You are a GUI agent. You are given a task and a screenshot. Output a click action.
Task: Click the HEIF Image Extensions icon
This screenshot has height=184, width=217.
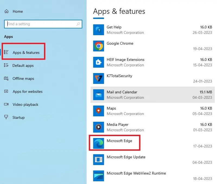click(x=98, y=62)
